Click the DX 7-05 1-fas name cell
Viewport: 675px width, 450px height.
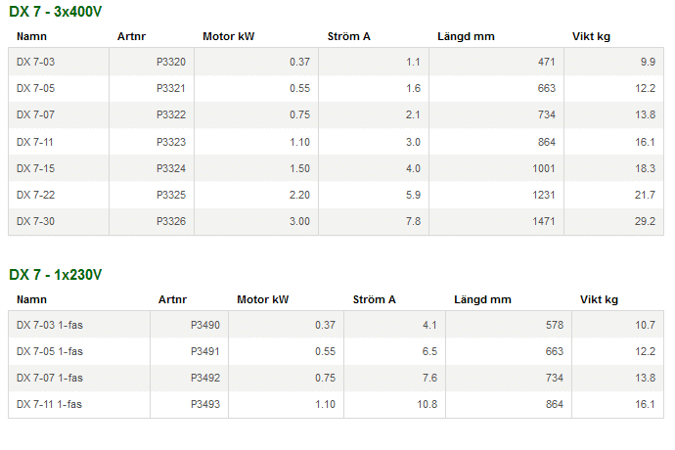click(x=50, y=351)
